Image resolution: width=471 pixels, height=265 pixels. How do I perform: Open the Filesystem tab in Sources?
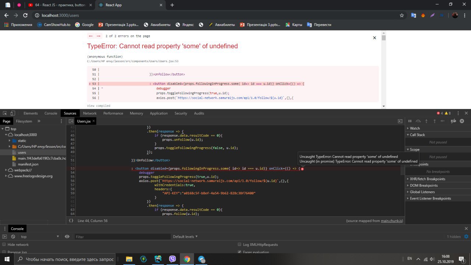(x=24, y=121)
